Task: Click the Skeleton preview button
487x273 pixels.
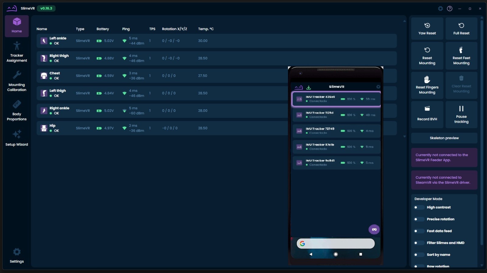Action: tap(444, 138)
